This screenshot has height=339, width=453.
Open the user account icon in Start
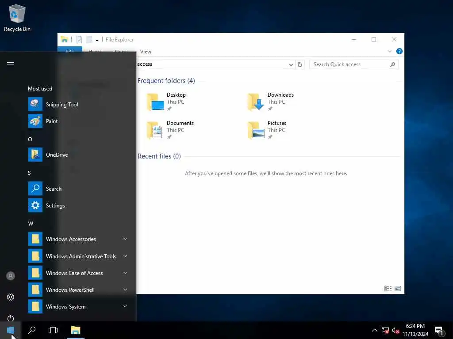point(11,276)
